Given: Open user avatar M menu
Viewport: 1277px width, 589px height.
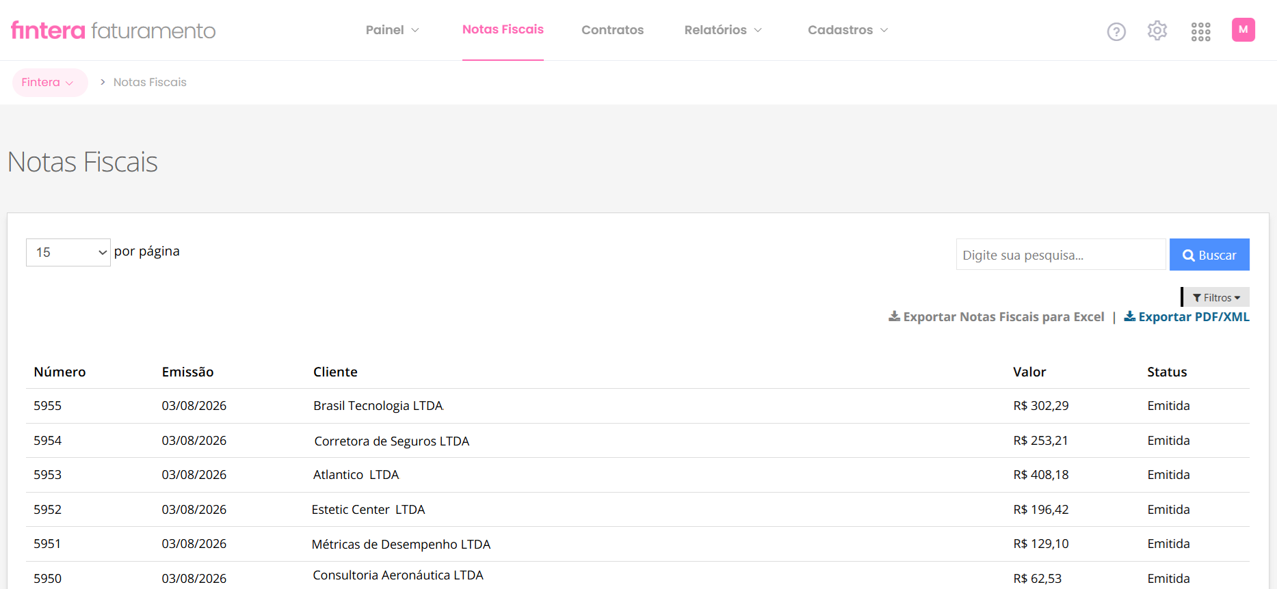Looking at the screenshot, I should 1243,29.
